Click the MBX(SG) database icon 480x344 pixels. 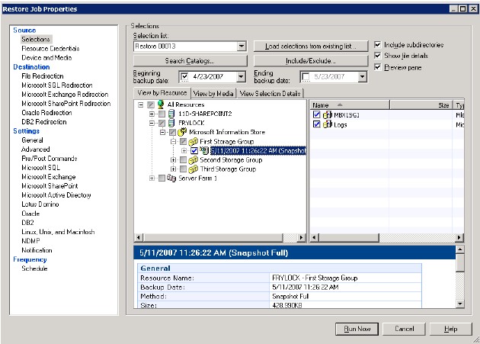point(328,115)
